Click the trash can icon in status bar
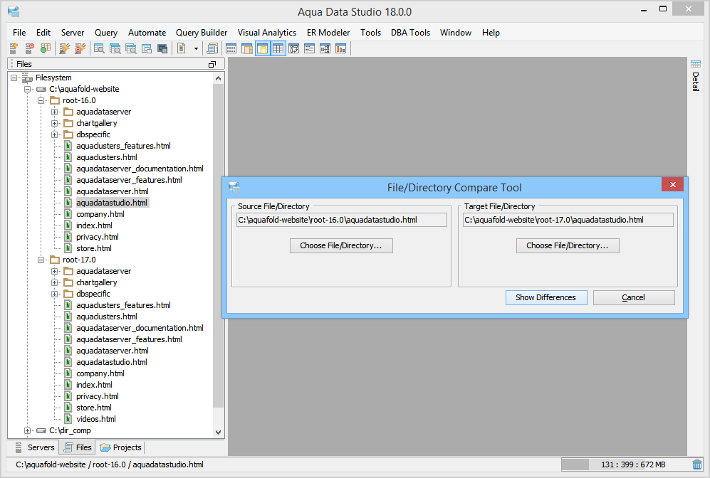Screen dimensions: 710x478 [699, 464]
